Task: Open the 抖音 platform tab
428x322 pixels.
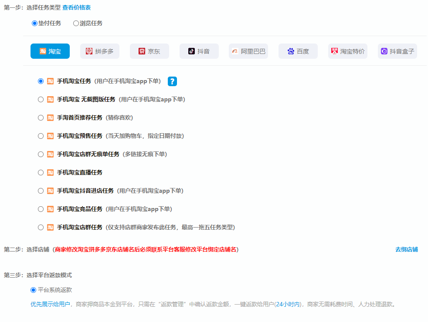Action: coord(199,51)
